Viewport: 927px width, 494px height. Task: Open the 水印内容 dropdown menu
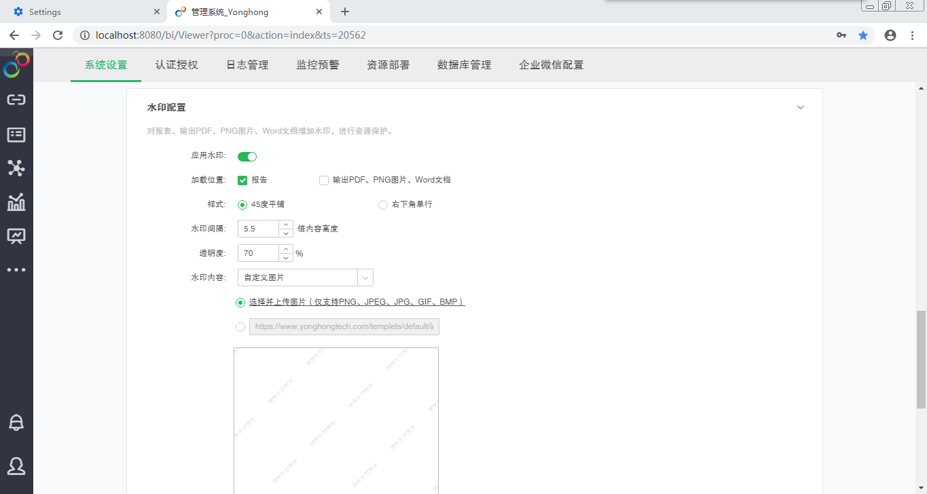tap(365, 278)
